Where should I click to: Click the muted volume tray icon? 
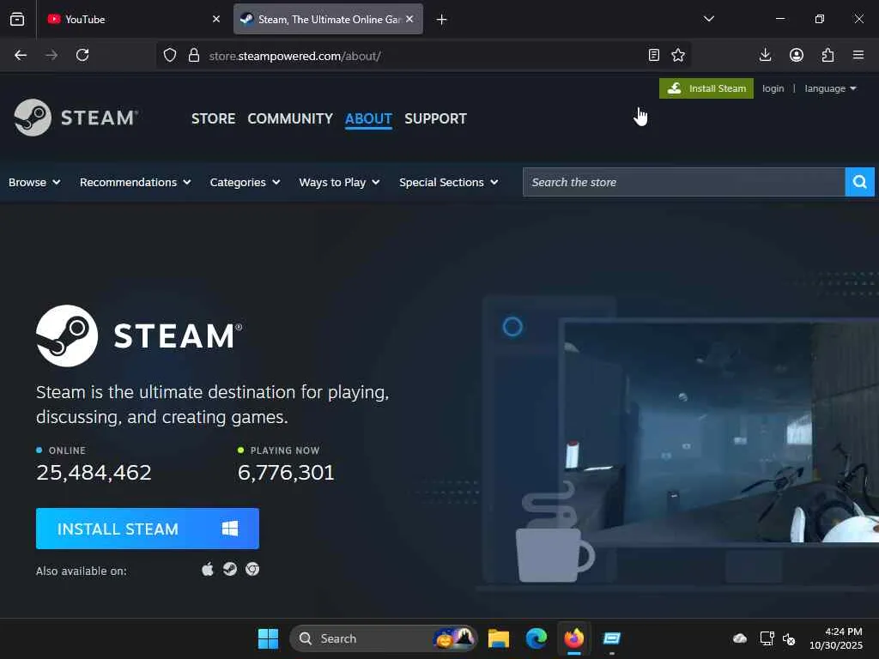coord(789,638)
